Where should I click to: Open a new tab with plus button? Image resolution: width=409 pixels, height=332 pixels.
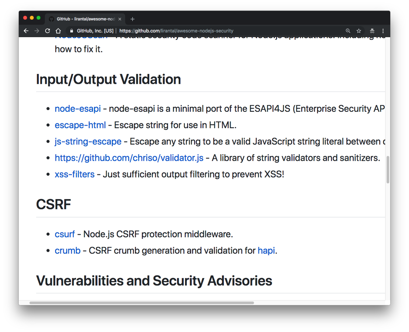click(x=133, y=19)
